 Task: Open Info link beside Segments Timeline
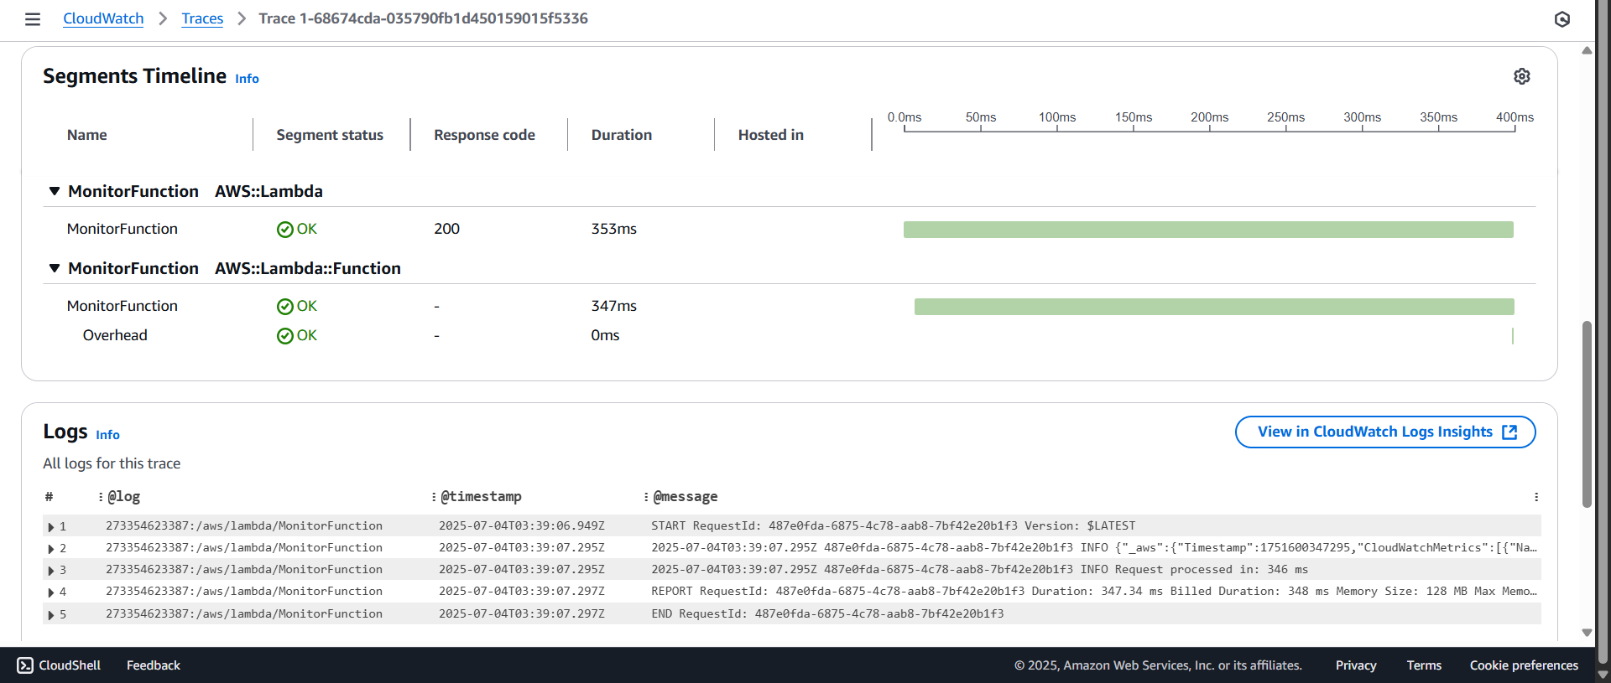(x=247, y=79)
